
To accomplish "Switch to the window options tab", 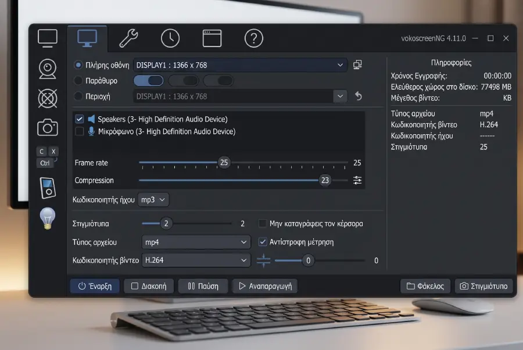I will click(212, 38).
